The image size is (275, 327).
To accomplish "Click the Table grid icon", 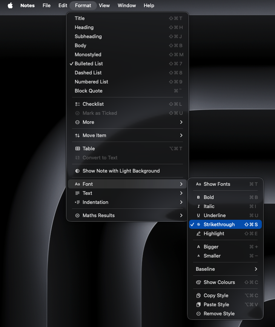I will click(77, 149).
